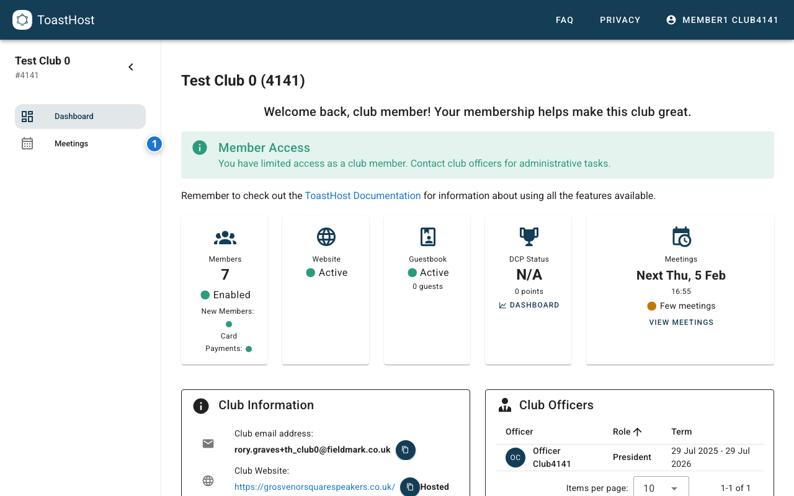794x496 pixels.
Task: Select the Dashboard icon in the sidebar
Action: click(27, 116)
